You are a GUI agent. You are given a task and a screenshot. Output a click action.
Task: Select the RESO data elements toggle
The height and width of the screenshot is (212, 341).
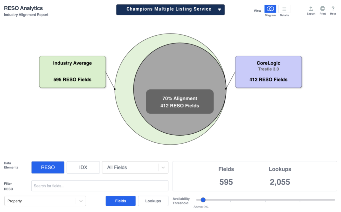[48, 167]
